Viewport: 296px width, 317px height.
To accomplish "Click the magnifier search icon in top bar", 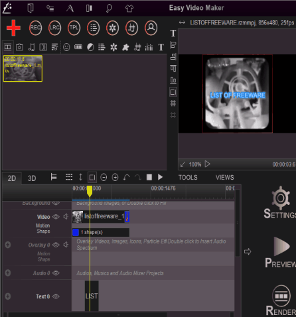I will coord(109,9).
